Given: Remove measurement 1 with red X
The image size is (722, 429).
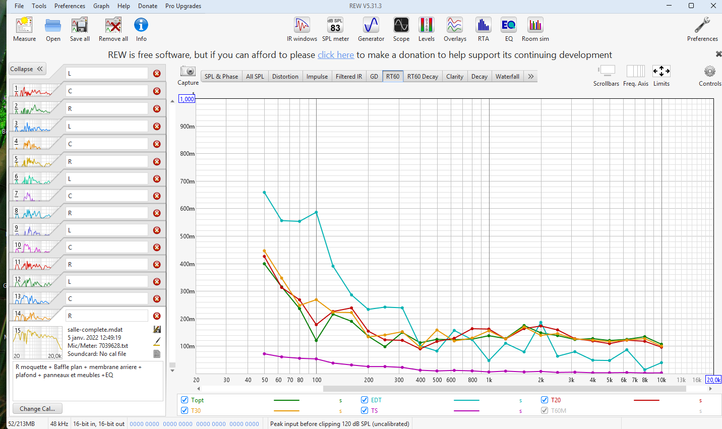Looking at the screenshot, I should tap(157, 91).
